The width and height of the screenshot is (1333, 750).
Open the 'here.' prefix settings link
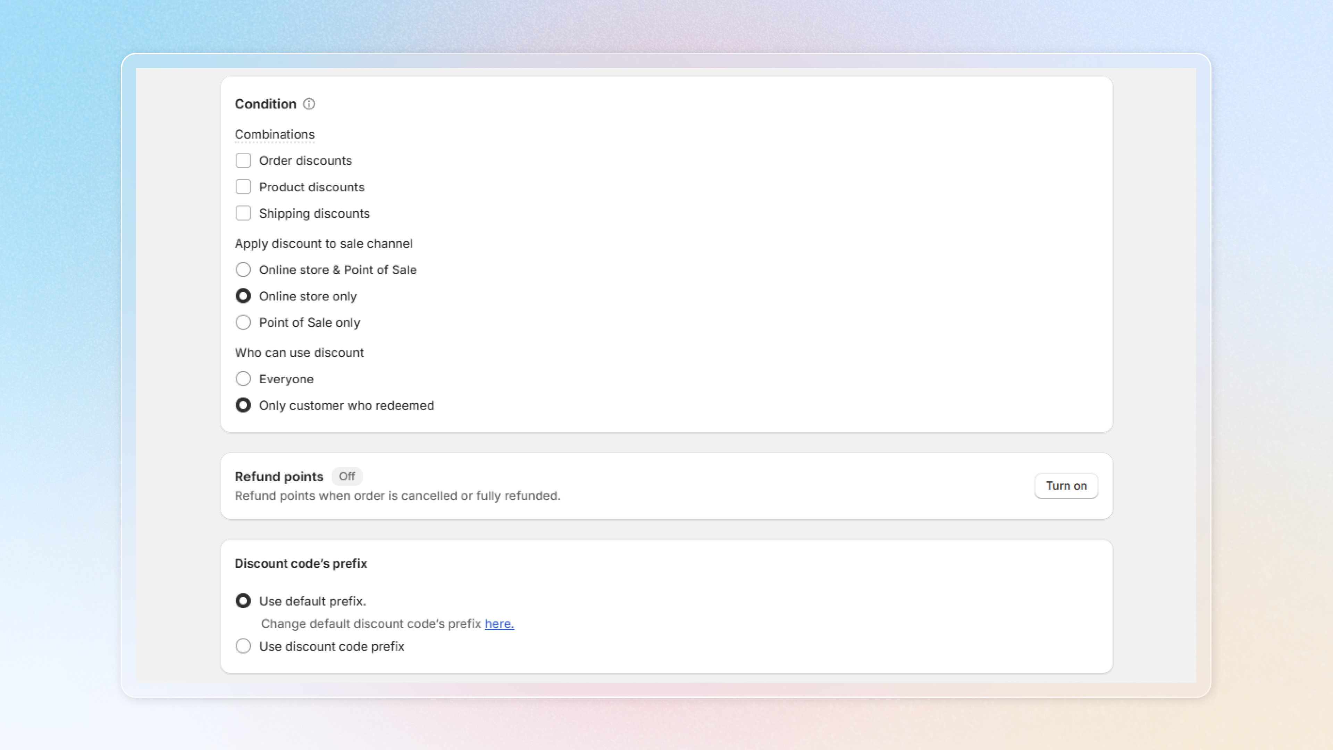(499, 624)
